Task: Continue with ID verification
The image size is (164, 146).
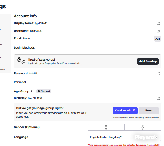Action: pyautogui.click(x=125, y=110)
